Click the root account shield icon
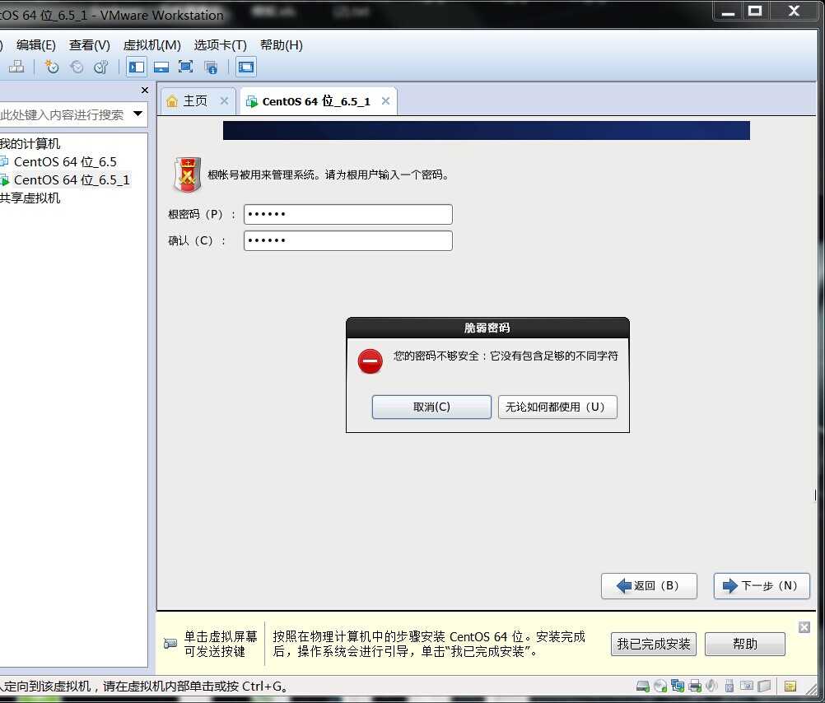825x703 pixels. click(187, 175)
